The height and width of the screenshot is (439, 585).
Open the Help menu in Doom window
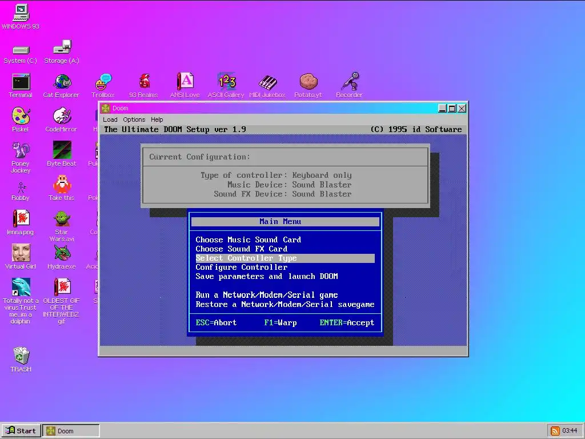click(157, 119)
